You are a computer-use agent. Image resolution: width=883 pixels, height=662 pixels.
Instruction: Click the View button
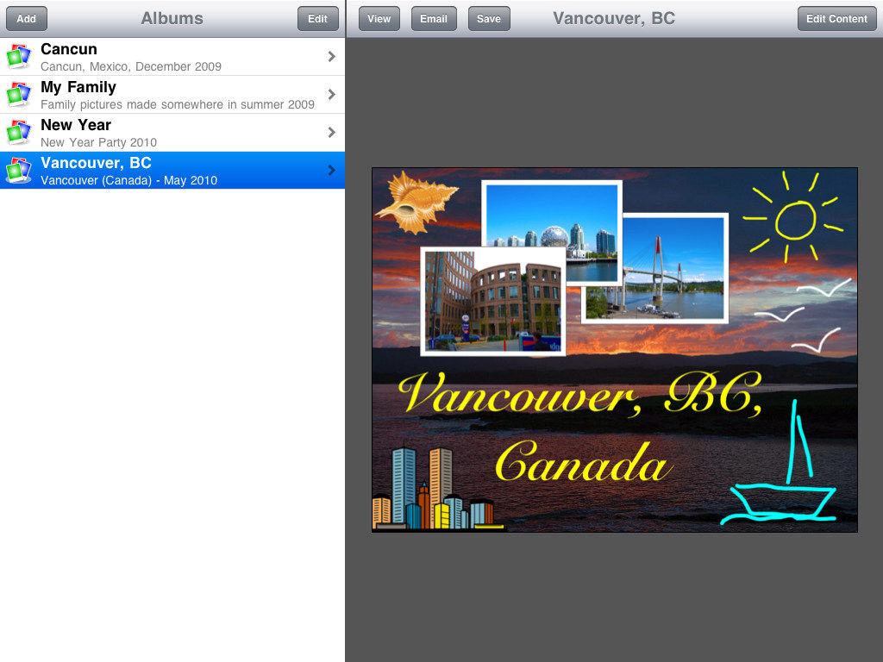(379, 19)
